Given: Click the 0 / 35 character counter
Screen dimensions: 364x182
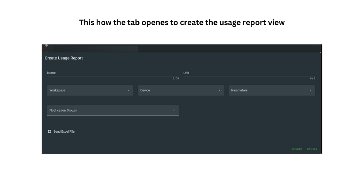Looking at the screenshot, I should coord(176,78).
